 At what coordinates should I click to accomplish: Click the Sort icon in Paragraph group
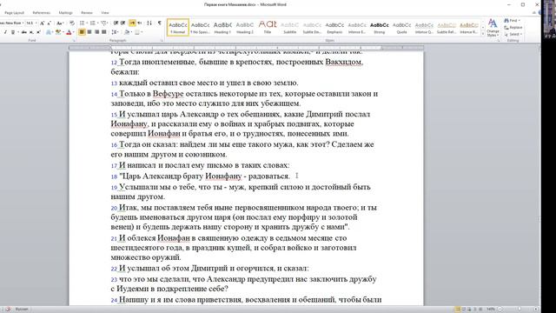[149, 23]
